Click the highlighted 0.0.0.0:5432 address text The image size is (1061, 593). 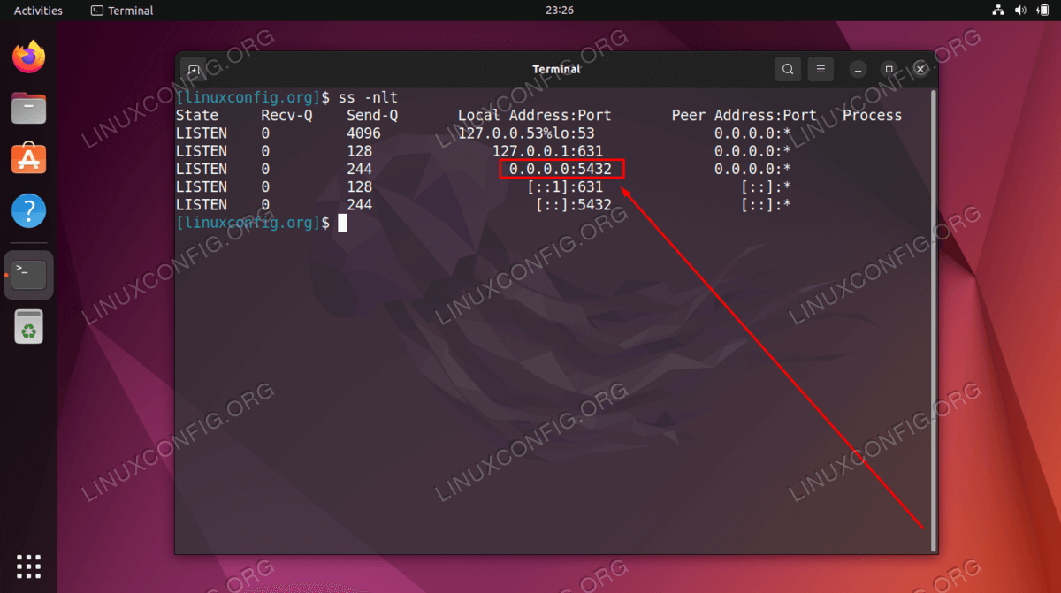tap(561, 169)
